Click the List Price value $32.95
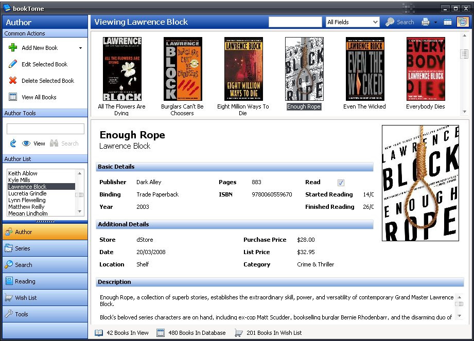474x341 pixels. point(306,252)
